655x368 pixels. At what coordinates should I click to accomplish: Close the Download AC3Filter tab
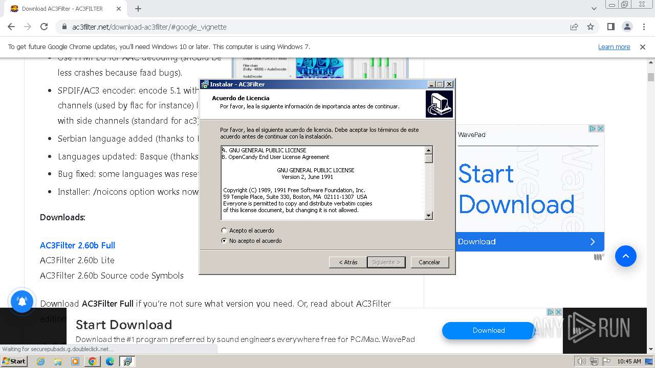click(x=119, y=9)
